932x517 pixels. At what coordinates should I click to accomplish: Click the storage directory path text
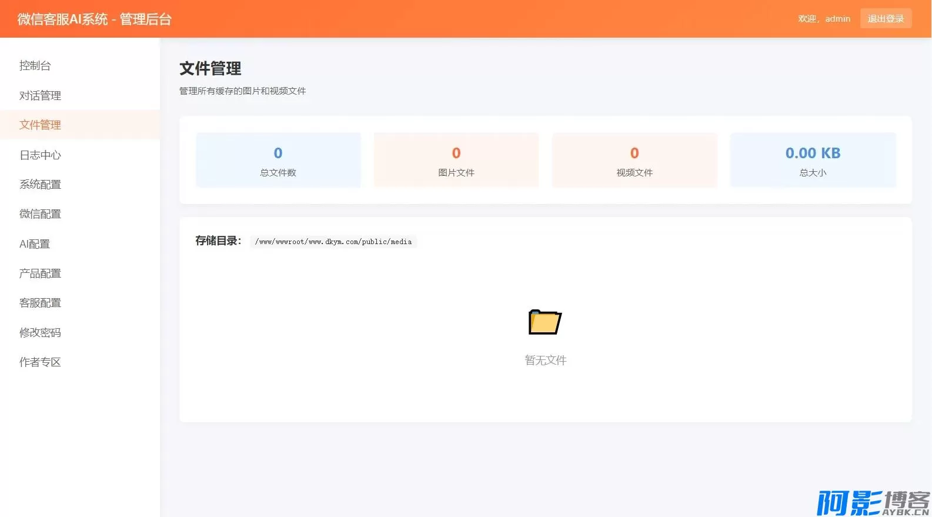(333, 242)
